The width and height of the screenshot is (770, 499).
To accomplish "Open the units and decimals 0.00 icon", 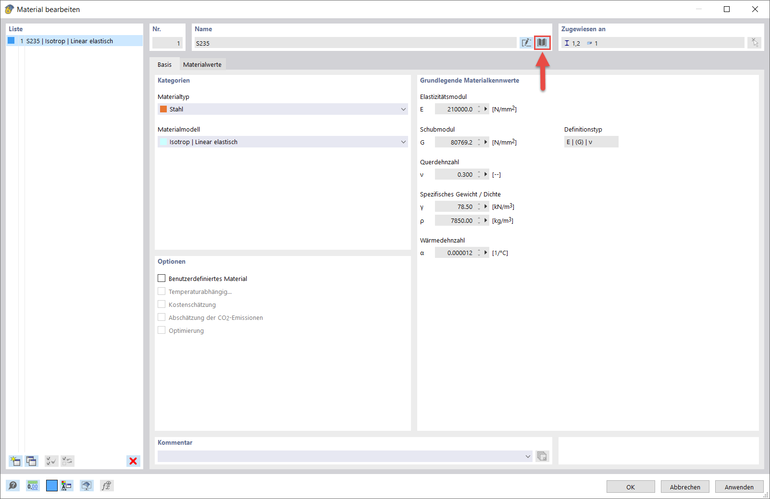I will tap(33, 486).
